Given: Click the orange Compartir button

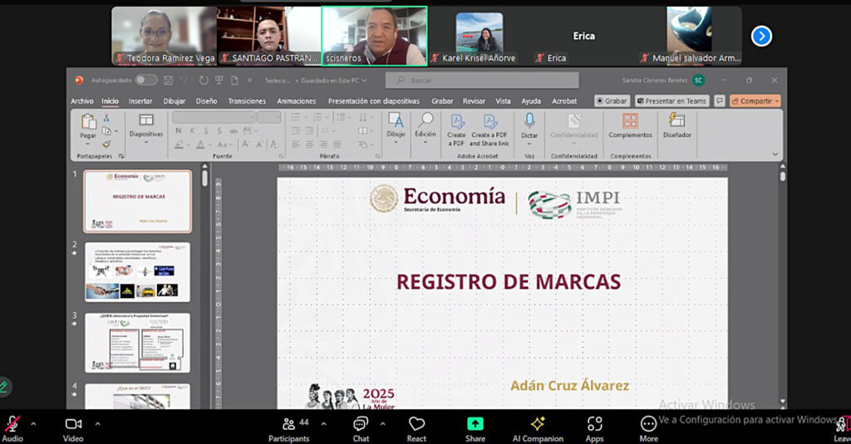Looking at the screenshot, I should (x=755, y=101).
